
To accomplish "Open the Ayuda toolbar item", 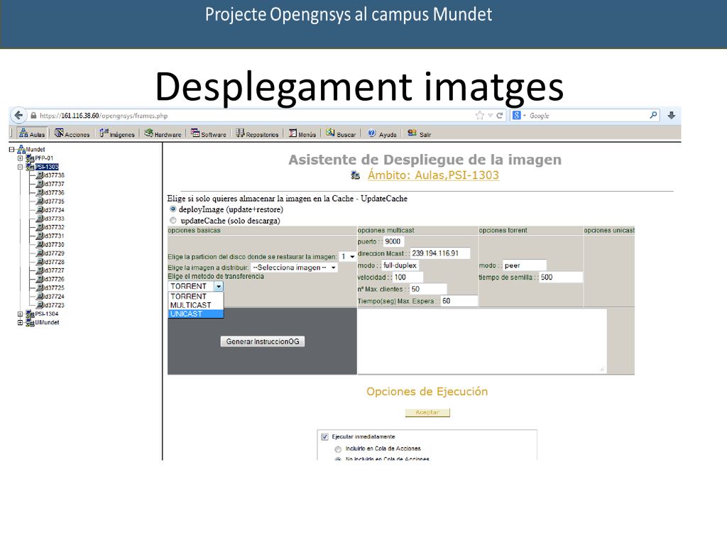I will tap(383, 133).
